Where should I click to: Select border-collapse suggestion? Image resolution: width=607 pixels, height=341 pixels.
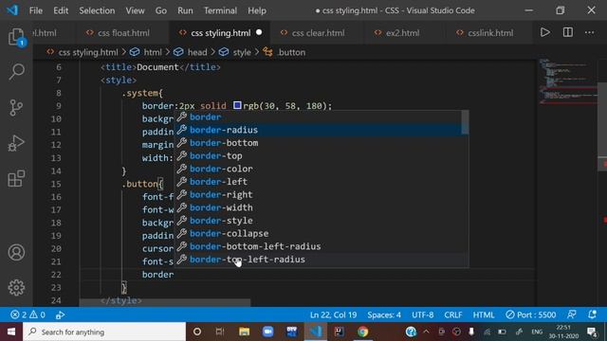[318, 234]
